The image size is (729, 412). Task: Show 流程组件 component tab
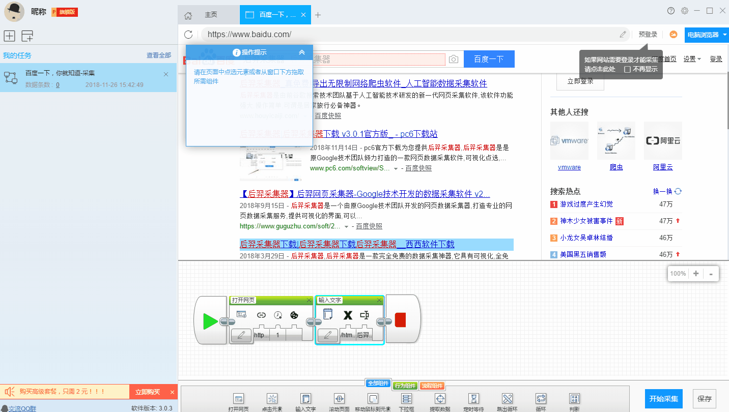point(432,386)
